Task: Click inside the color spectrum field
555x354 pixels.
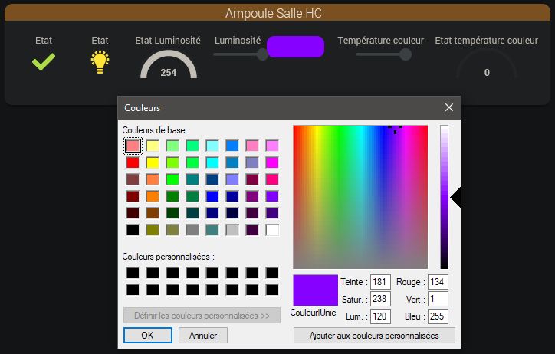Action: click(x=360, y=197)
